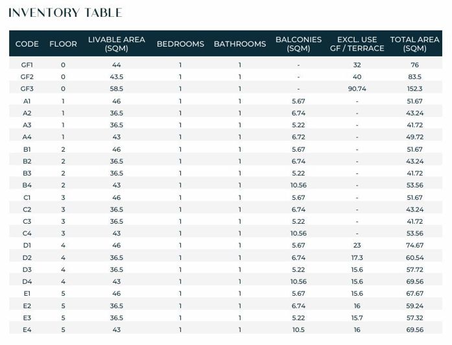Select the FLOOR column header
This screenshot has height=345, width=452.
pos(63,44)
